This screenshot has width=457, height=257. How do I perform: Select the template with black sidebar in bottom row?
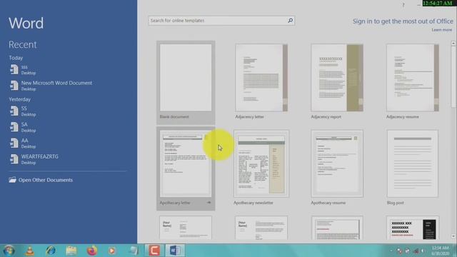pos(413,228)
